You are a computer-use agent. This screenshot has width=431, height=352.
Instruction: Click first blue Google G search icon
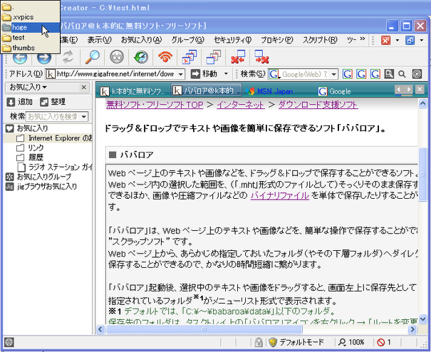point(347,74)
